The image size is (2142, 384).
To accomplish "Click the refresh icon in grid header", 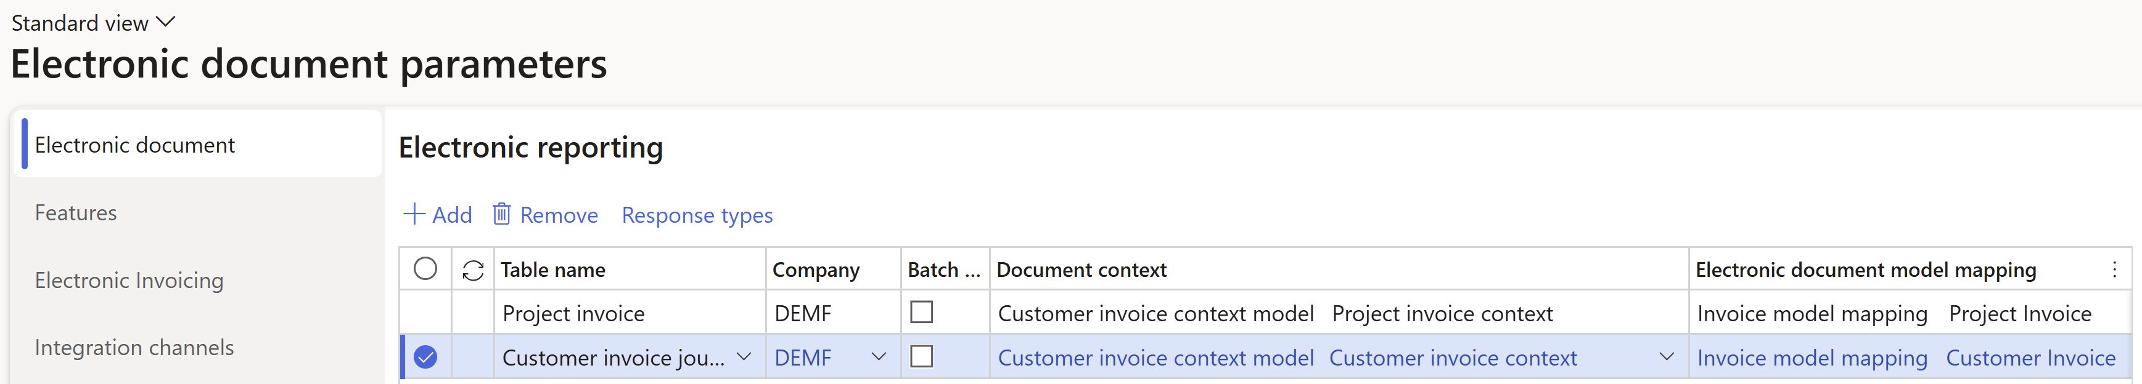I will (473, 270).
